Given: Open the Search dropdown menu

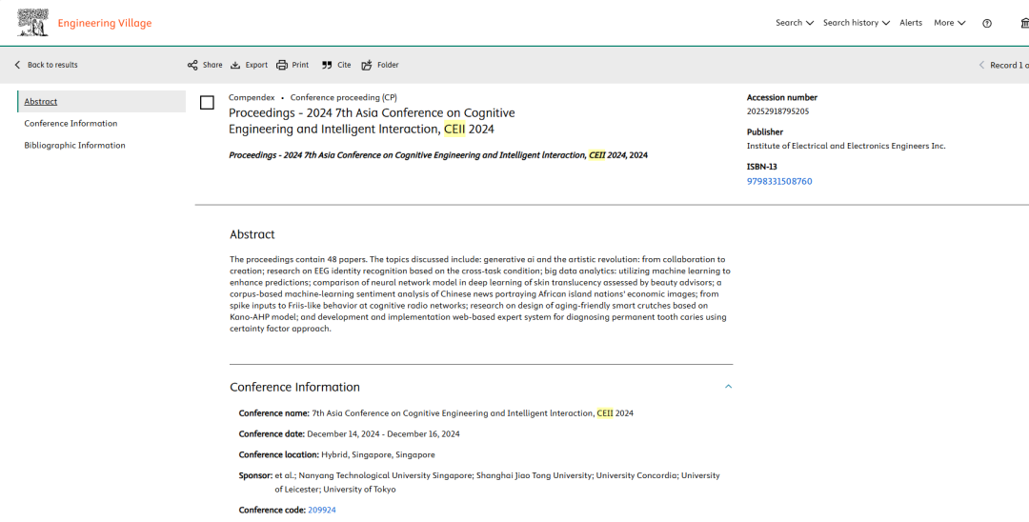Looking at the screenshot, I should pos(794,23).
